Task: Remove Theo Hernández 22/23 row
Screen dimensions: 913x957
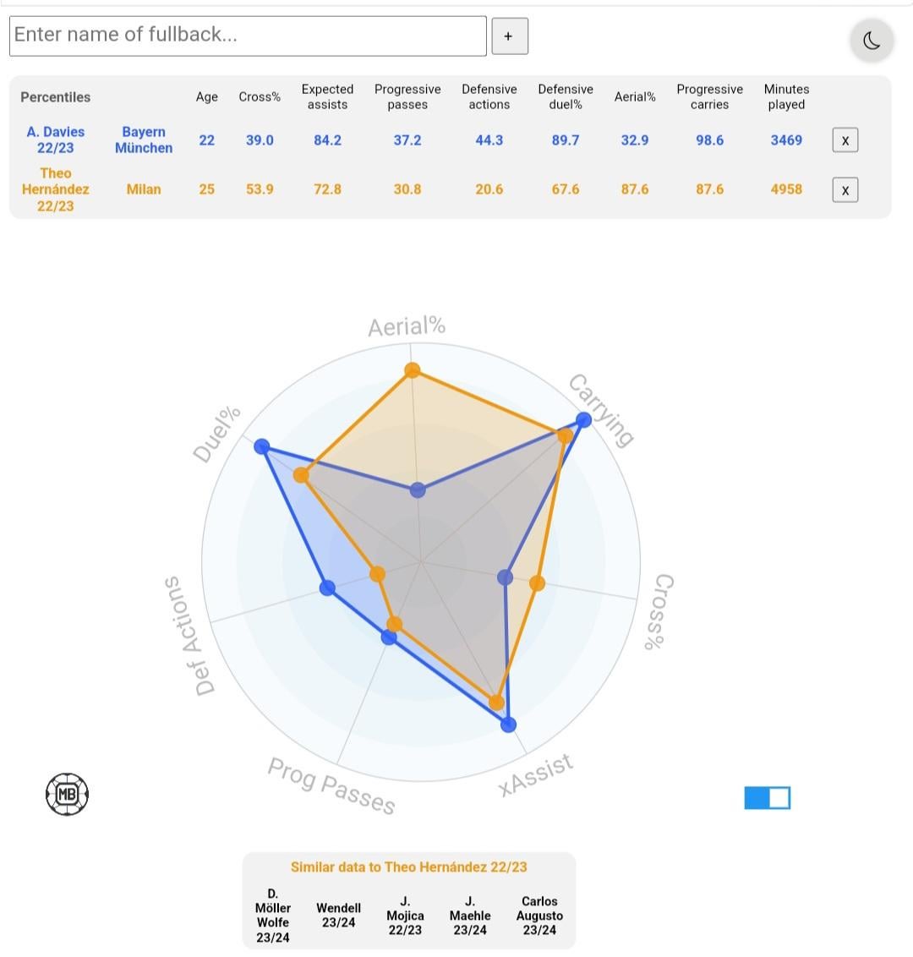Action: coord(845,190)
